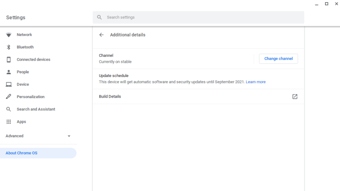
Task: Click the Personalization brush icon
Action: click(x=9, y=97)
